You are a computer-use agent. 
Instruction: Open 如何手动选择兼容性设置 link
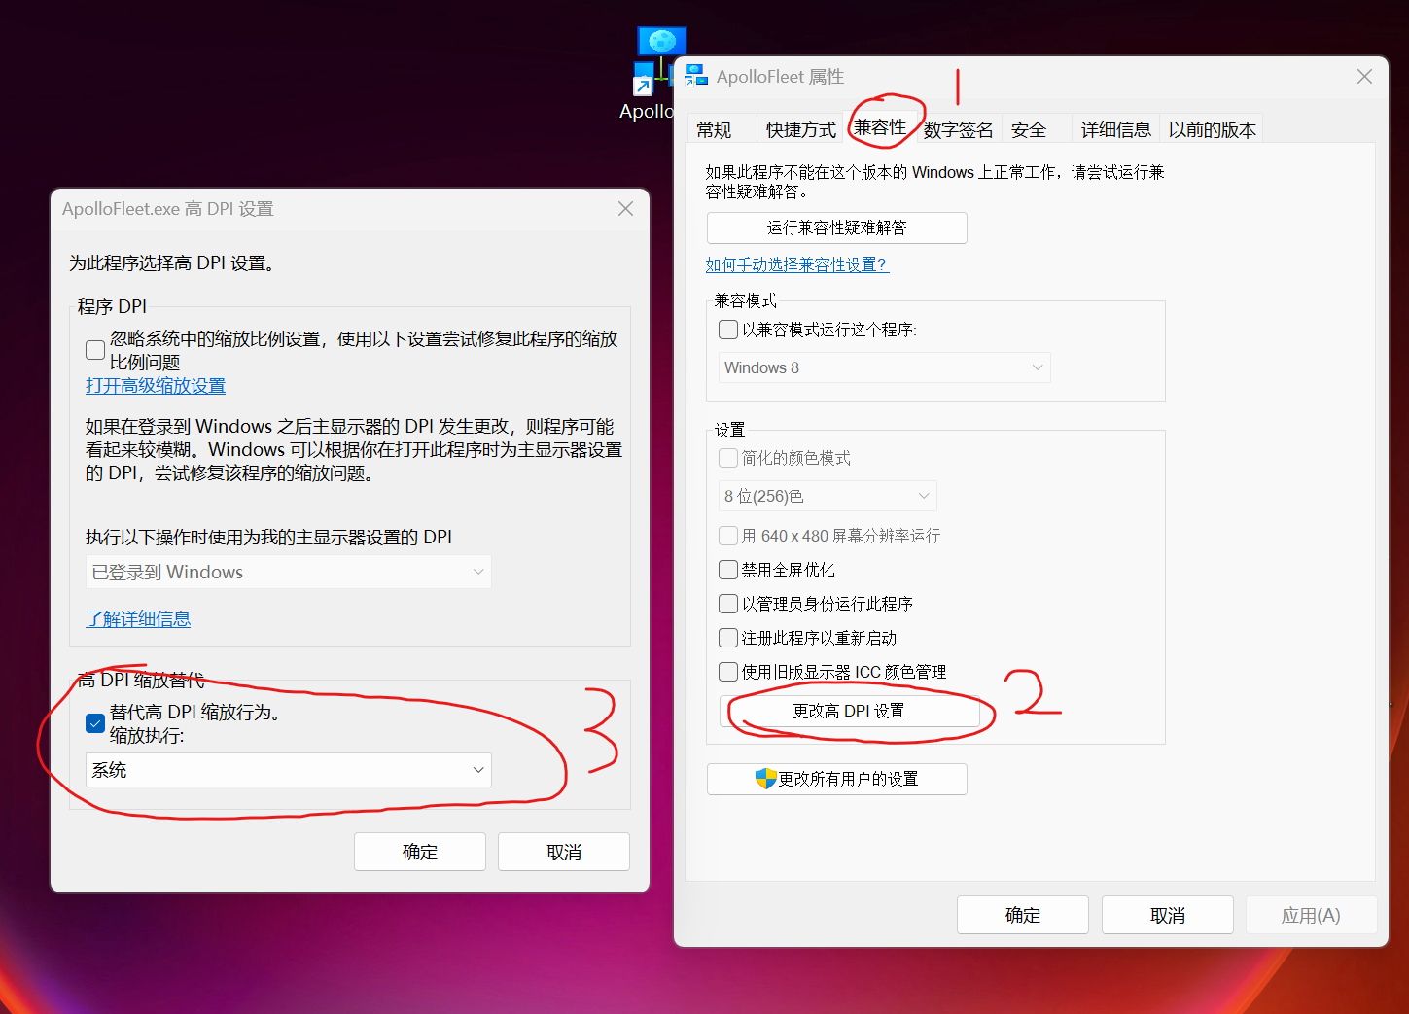[796, 264]
